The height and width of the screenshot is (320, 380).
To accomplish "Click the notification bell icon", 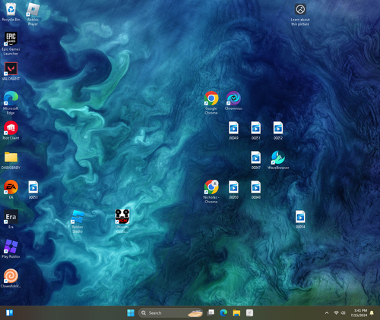I will pyautogui.click(x=372, y=313).
